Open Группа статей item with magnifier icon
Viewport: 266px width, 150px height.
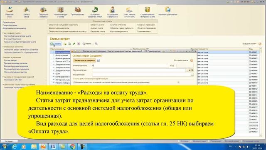tap(192, 70)
